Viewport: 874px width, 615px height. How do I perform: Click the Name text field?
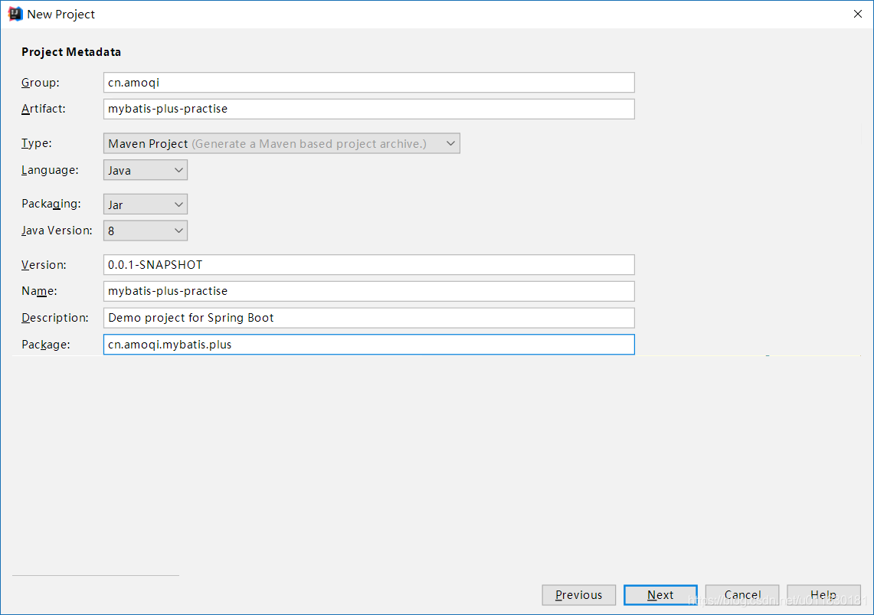(369, 291)
